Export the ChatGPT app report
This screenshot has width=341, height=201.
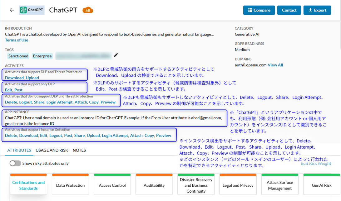[317, 10]
